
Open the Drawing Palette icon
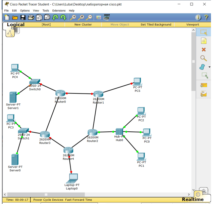(x=99, y=17)
